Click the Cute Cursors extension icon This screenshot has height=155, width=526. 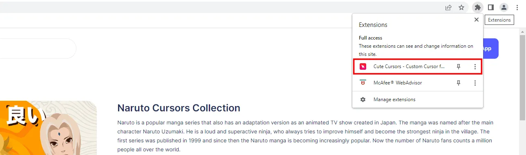(363, 66)
